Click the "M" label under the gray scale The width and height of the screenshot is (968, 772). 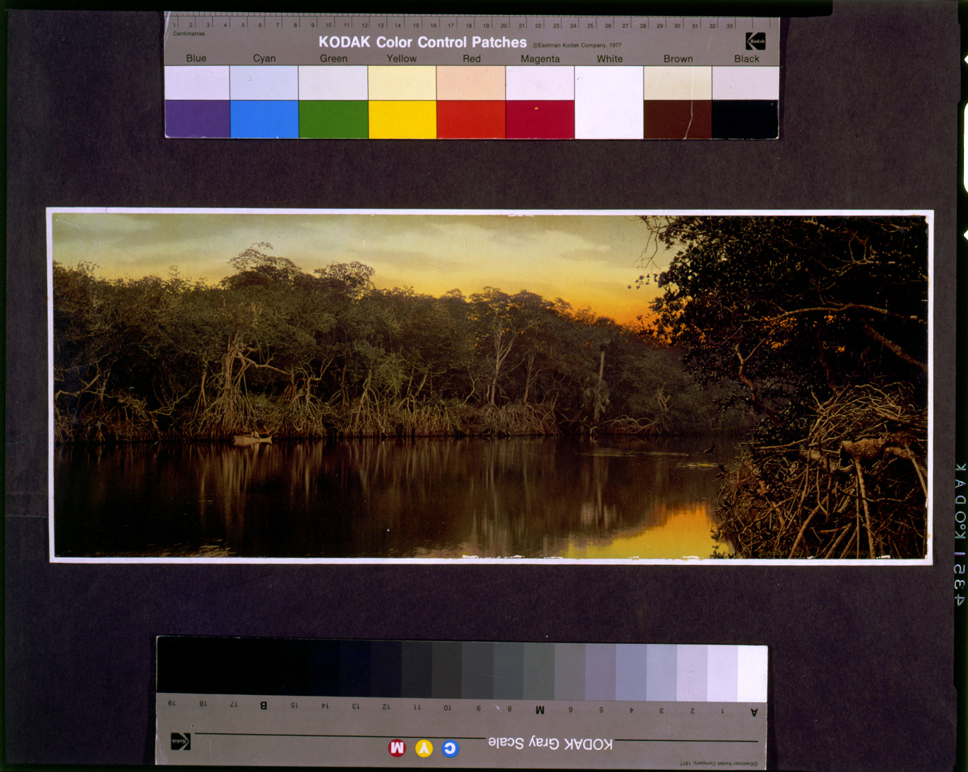tap(540, 710)
